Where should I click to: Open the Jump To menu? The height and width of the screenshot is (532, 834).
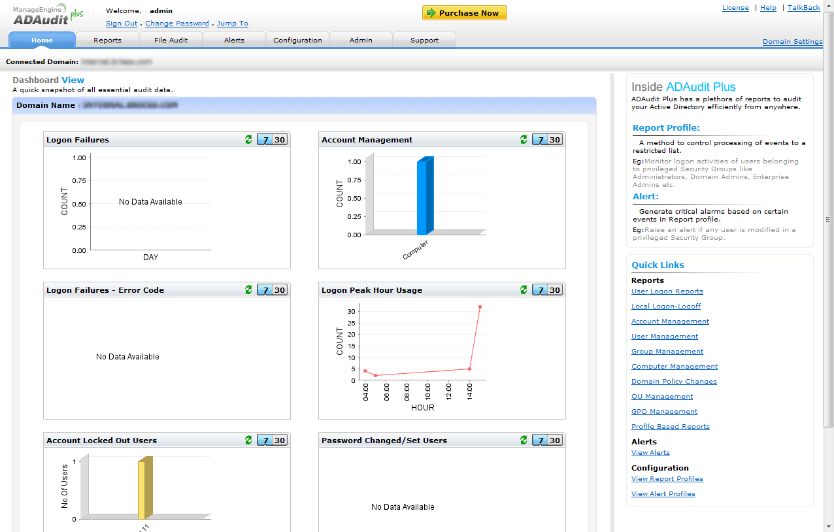tap(233, 24)
